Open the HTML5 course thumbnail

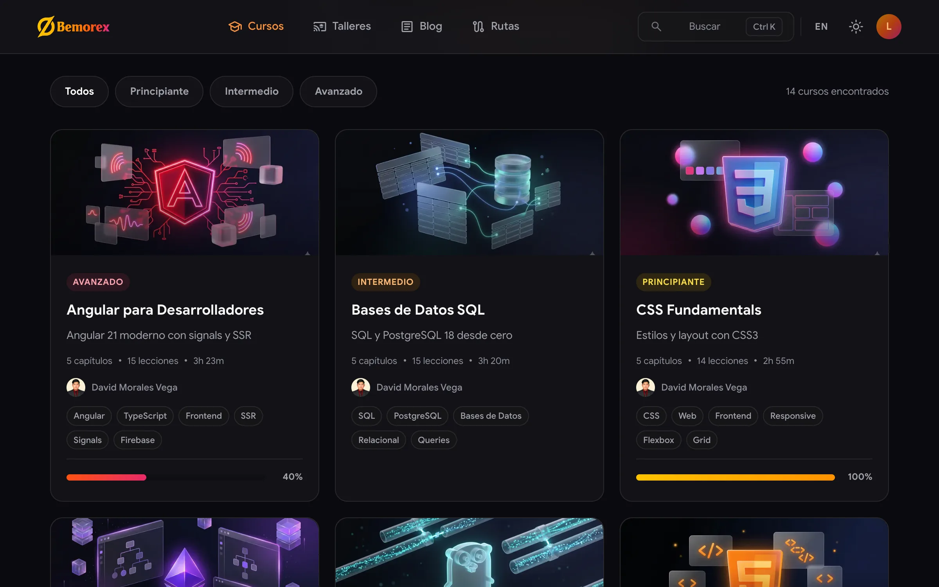tap(754, 553)
